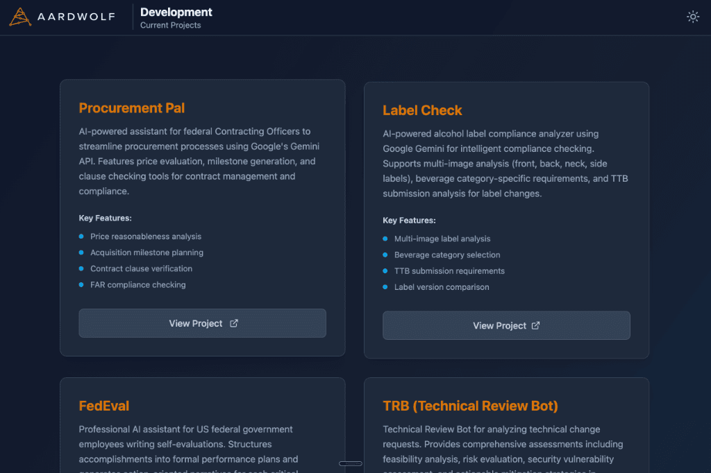Click the Acquisition milestone planning list item
Viewport: 711px width, 473px height.
147,252
